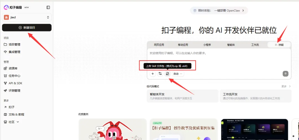Select the 智能体 tab
Viewport: 299px width, 140px height.
[231, 45]
